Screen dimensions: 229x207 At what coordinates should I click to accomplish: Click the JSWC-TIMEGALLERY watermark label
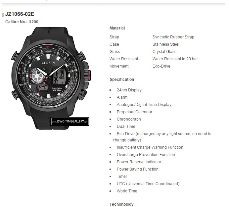click(x=70, y=122)
